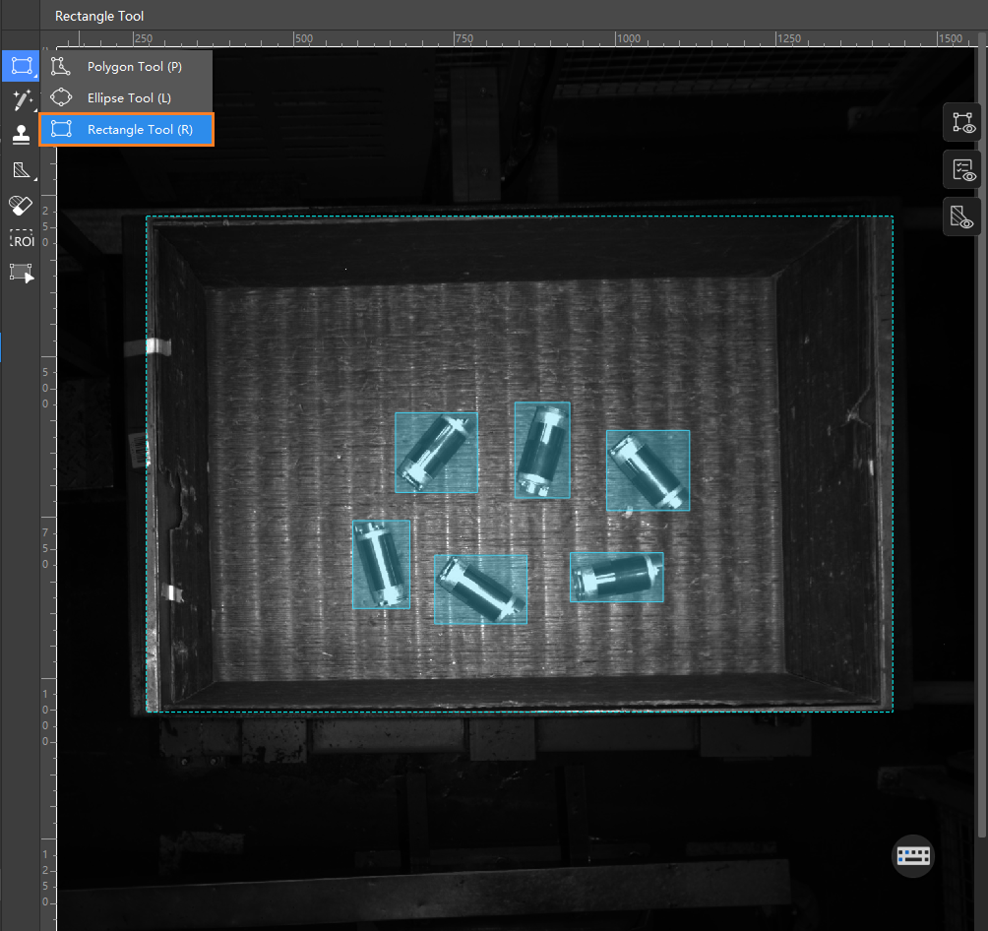Expand the mask tool flyout arrow
Viewport: 988px width, 931px height.
point(35,180)
